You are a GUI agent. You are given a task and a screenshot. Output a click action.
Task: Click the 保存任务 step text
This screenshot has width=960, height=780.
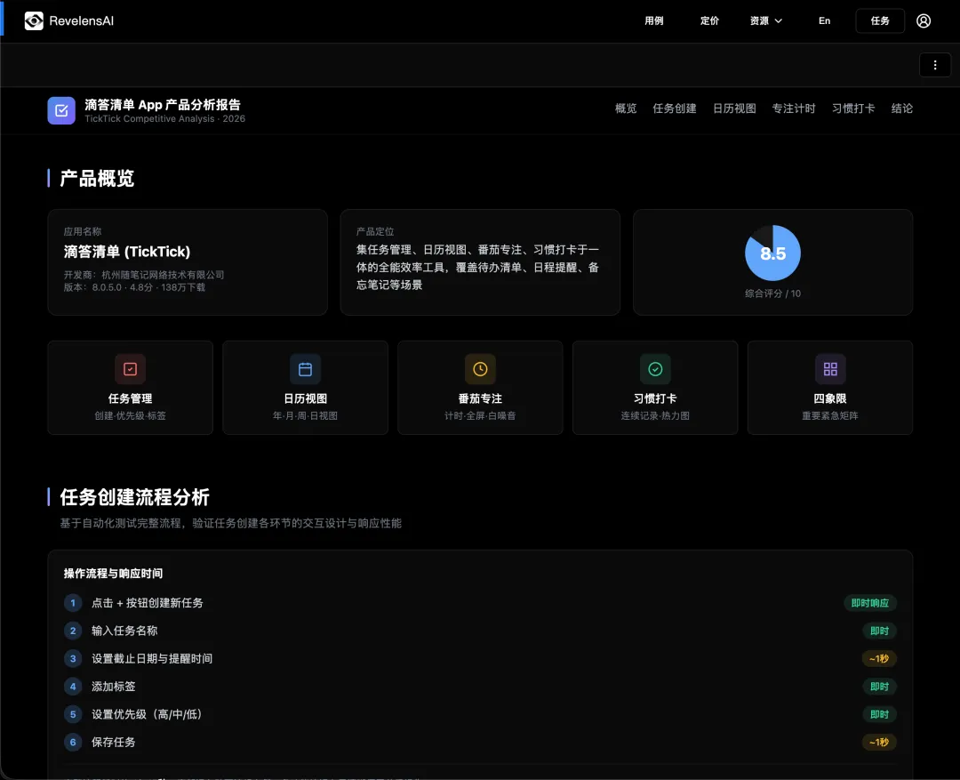(113, 742)
